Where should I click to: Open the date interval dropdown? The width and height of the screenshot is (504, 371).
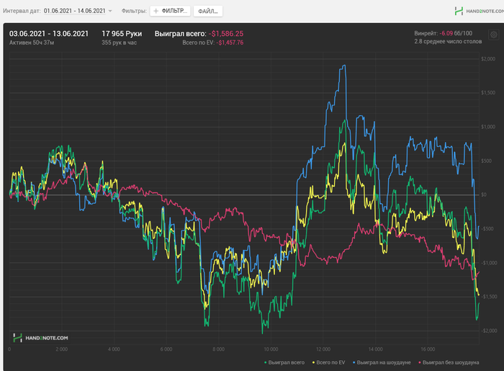[x=78, y=12]
